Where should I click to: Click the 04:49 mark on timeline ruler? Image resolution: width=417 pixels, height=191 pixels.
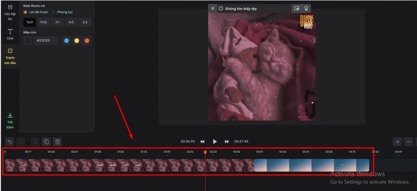tap(398, 152)
